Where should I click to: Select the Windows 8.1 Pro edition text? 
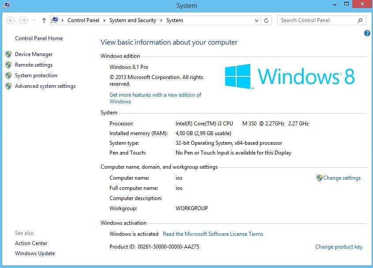coord(129,67)
